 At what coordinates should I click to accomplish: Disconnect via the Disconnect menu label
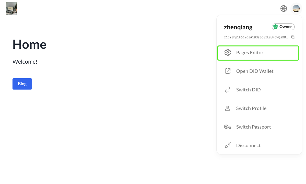click(248, 145)
